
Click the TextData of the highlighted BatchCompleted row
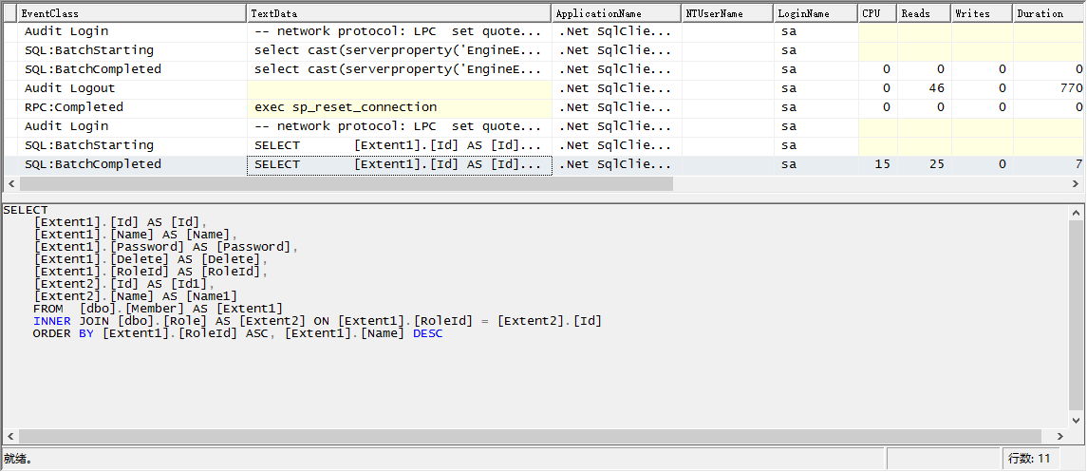pos(400,165)
